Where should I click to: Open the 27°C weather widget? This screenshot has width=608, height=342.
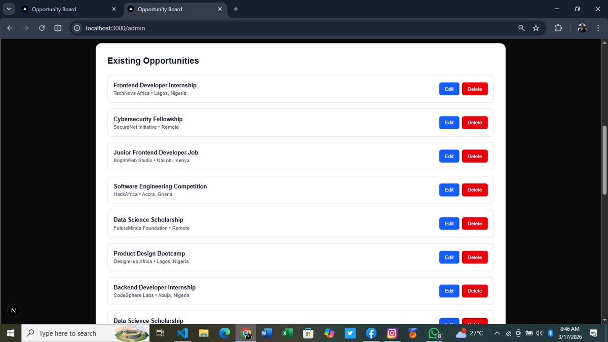(470, 333)
